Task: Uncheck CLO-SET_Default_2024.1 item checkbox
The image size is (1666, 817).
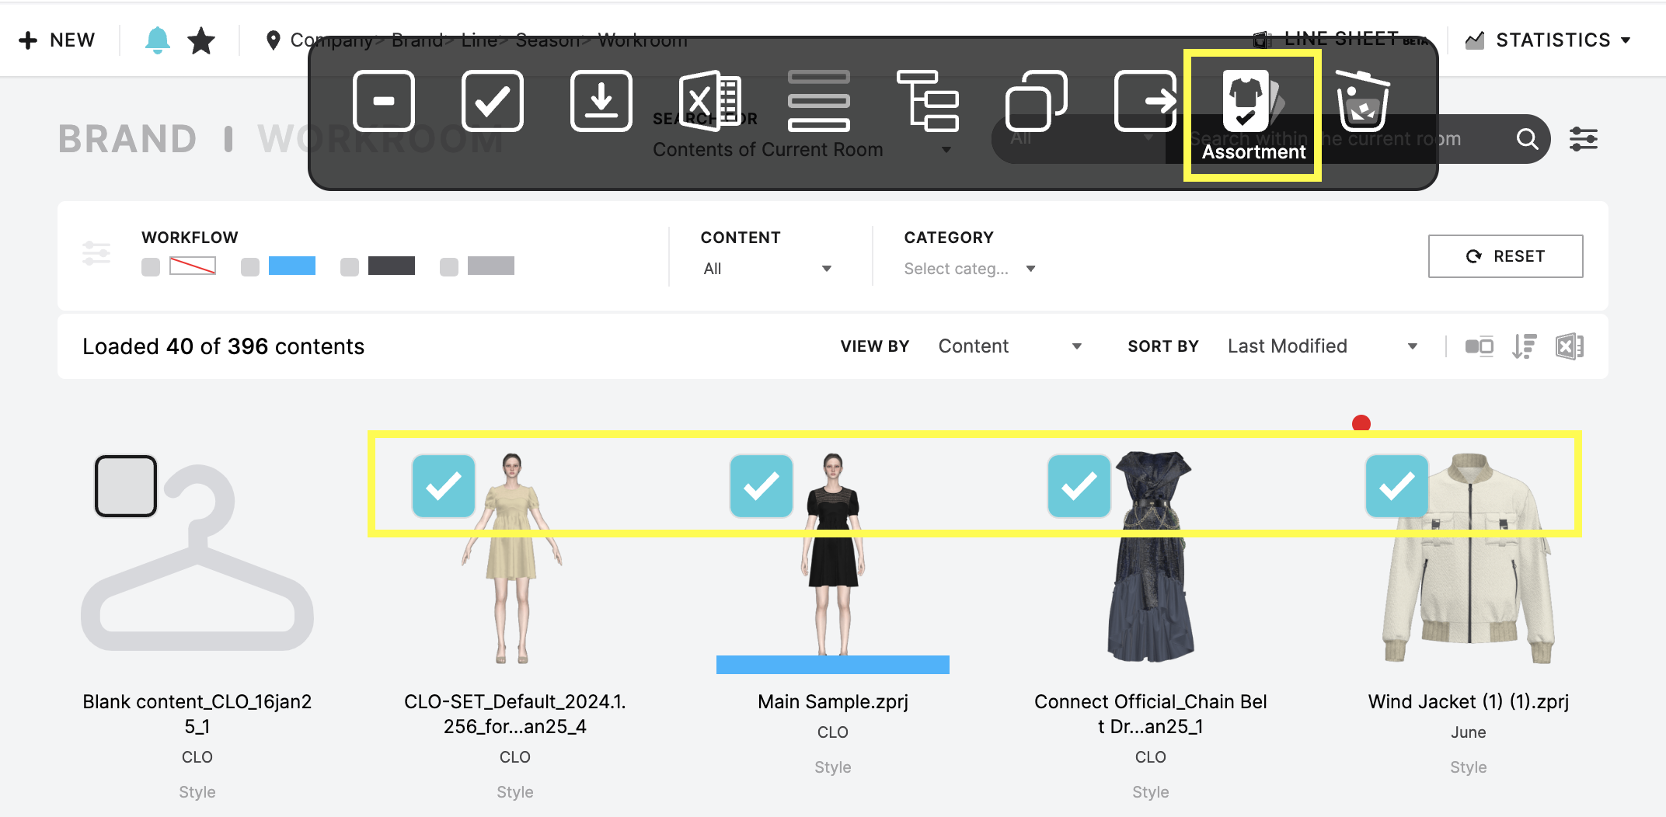Action: point(444,486)
